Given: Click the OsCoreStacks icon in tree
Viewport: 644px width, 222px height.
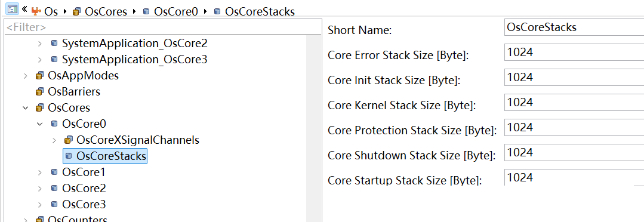Looking at the screenshot, I should pos(69,156).
